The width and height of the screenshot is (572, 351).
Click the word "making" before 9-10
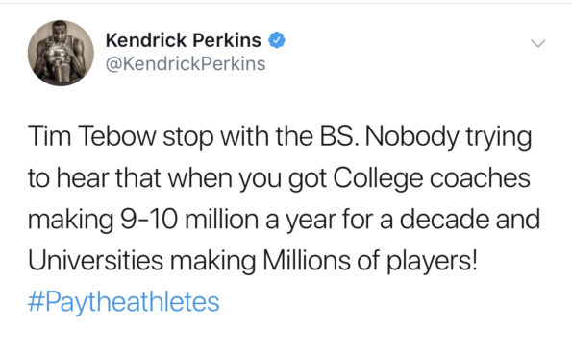click(x=71, y=221)
